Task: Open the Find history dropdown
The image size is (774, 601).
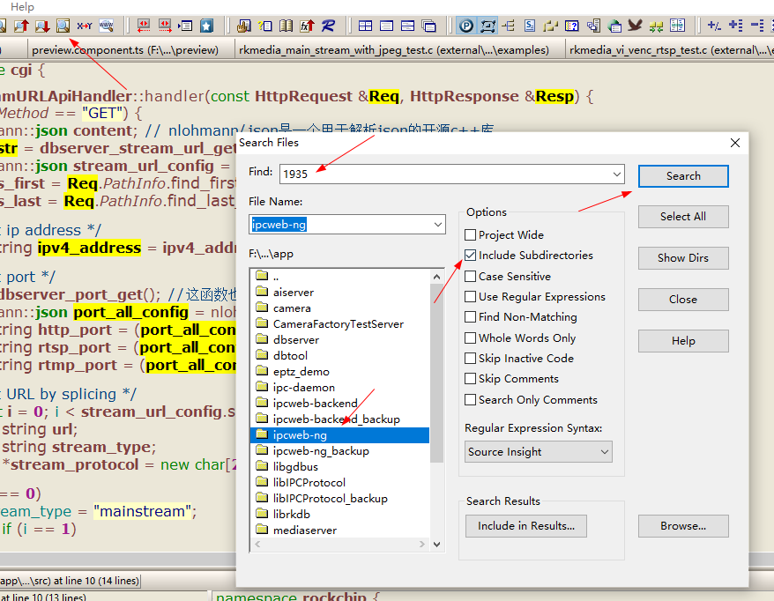Action: click(x=617, y=174)
